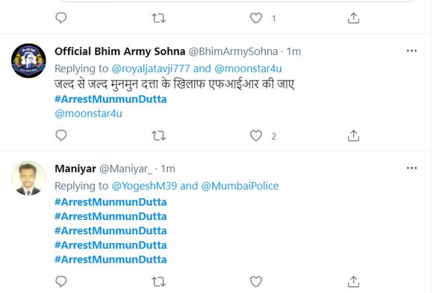Screen dimensions: 448x293
Task: Reply to Maniyar's tweet
Action: click(61, 282)
